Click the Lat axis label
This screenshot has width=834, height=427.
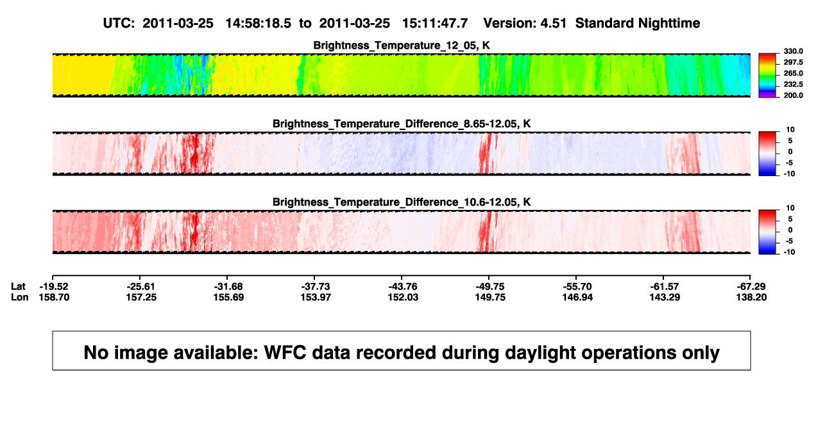[20, 286]
